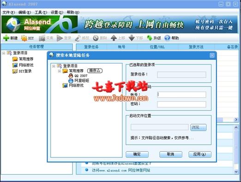Open the 工具 menu
This screenshot has width=241, height=182.
[x=41, y=12]
